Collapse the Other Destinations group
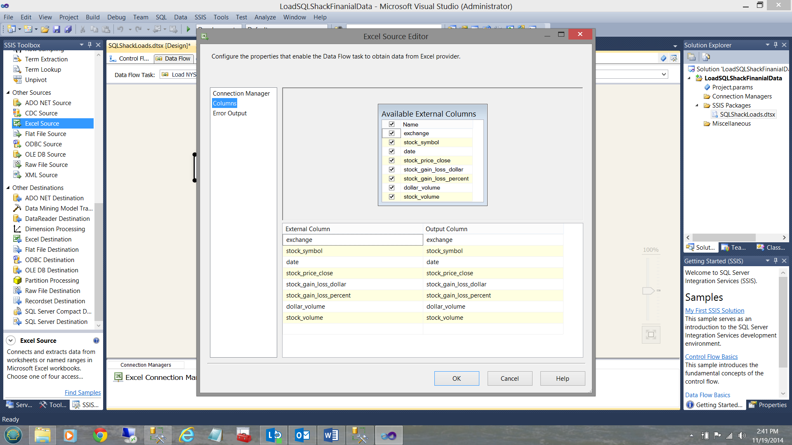The width and height of the screenshot is (792, 445). tap(8, 187)
